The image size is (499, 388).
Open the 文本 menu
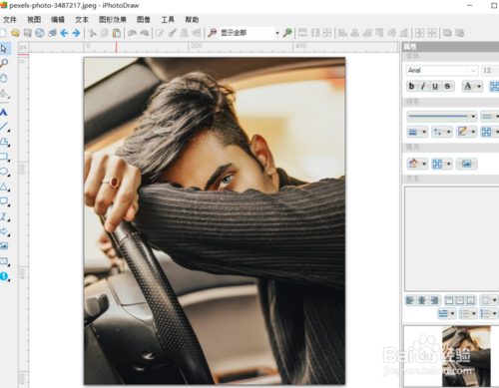click(x=82, y=20)
